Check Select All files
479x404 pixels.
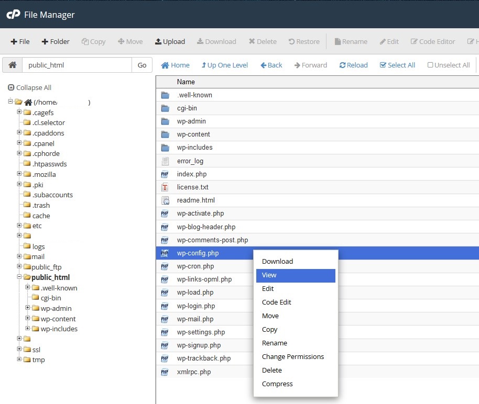397,65
